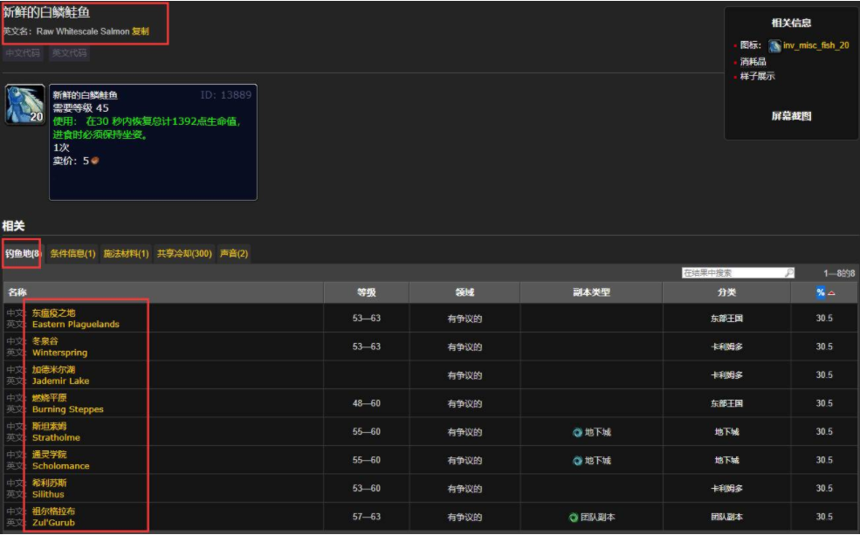
Task: Open the 希利苏斯 zone link
Action: pyautogui.click(x=50, y=484)
